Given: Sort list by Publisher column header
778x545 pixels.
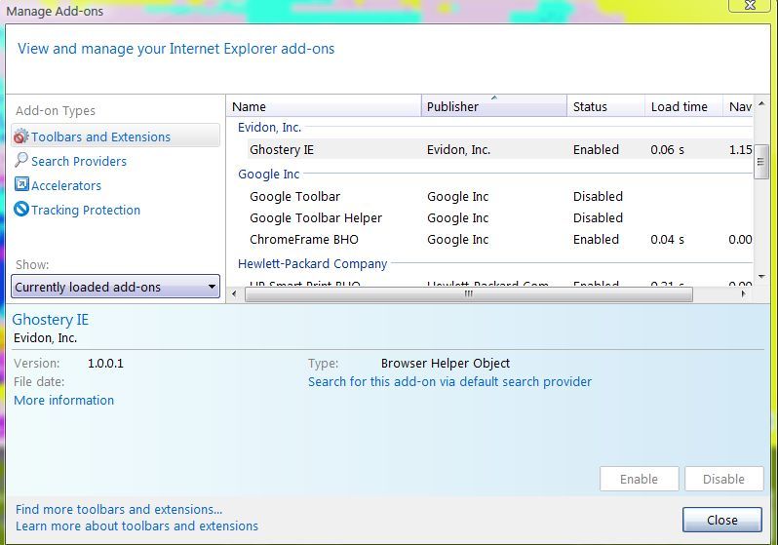Looking at the screenshot, I should point(493,106).
